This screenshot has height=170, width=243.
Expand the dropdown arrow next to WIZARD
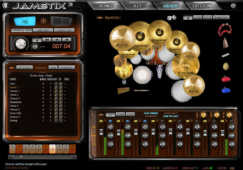tap(12, 68)
